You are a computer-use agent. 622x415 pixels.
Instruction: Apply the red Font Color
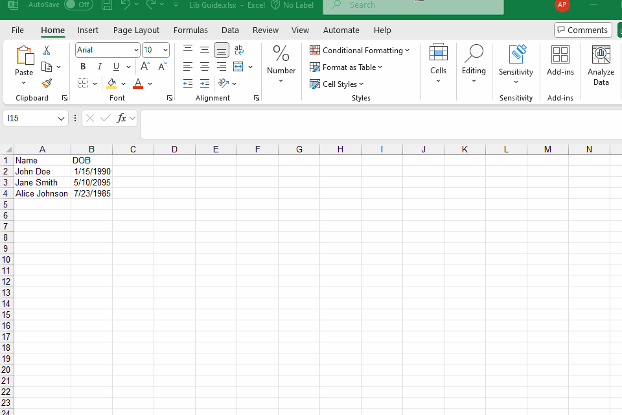coord(137,84)
